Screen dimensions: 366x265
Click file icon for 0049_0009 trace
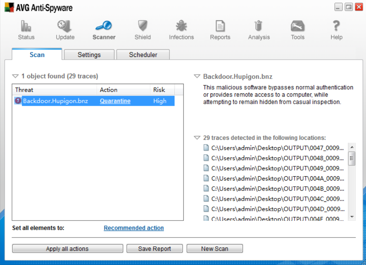(x=206, y=168)
